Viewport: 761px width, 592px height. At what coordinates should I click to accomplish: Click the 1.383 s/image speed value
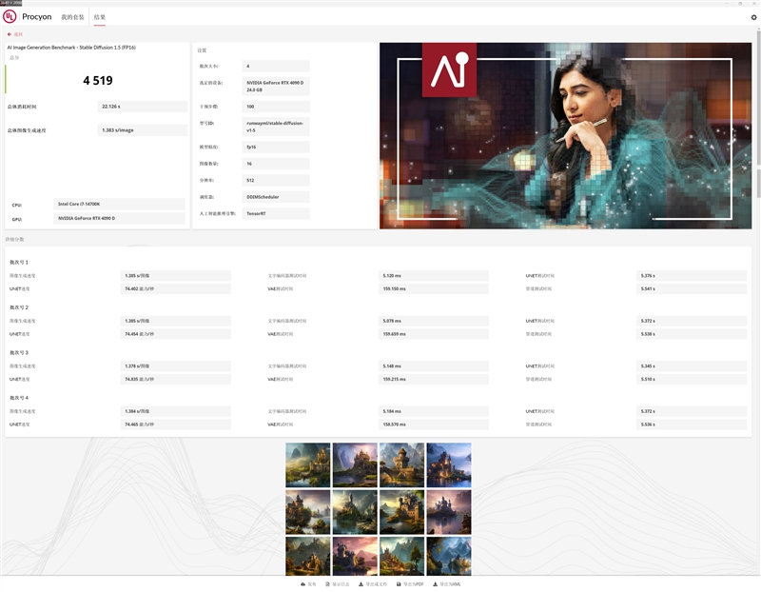pos(142,130)
